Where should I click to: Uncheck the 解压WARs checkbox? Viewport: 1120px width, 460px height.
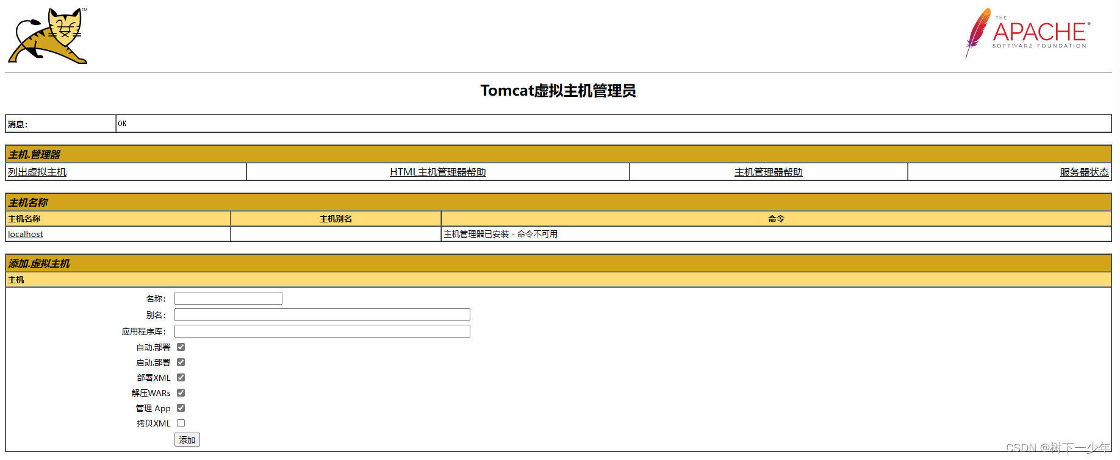tap(181, 393)
